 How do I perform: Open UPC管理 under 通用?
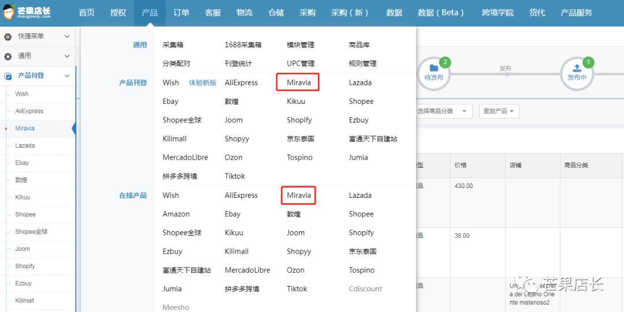pyautogui.click(x=300, y=63)
